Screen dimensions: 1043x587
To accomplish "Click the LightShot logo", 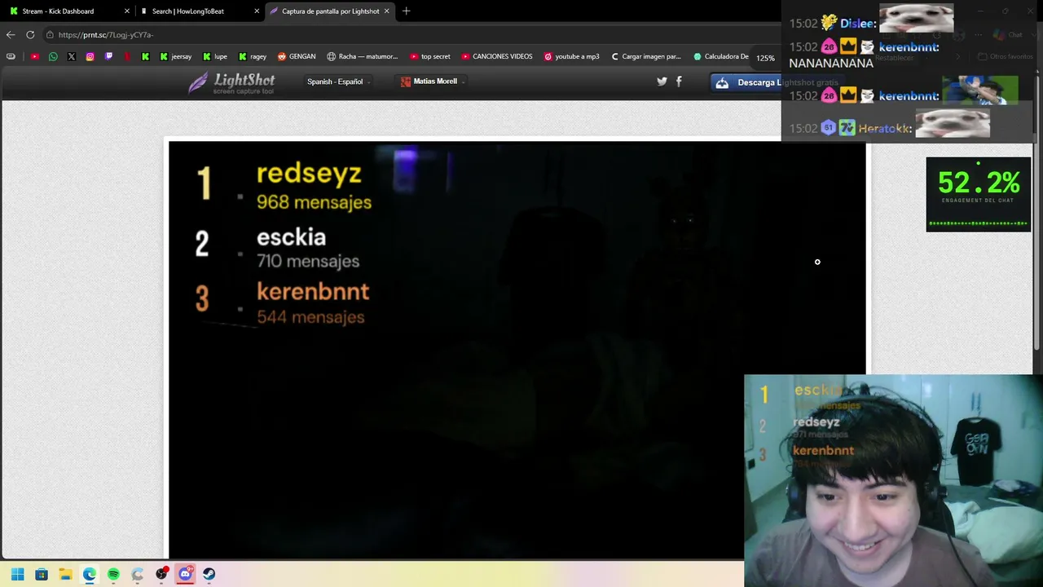I will tap(232, 82).
